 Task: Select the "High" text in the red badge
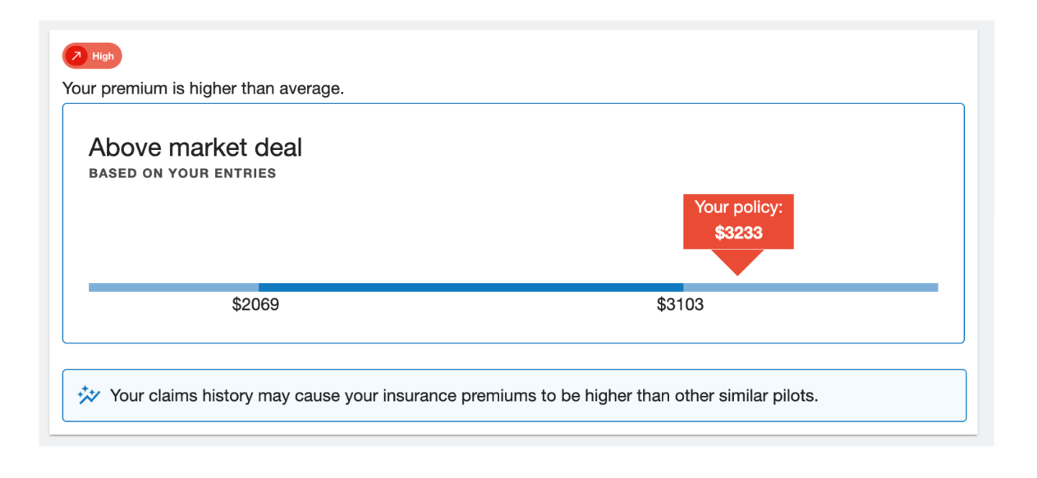click(103, 57)
